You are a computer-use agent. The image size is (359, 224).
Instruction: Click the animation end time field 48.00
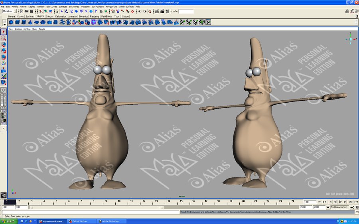click(x=319, y=207)
